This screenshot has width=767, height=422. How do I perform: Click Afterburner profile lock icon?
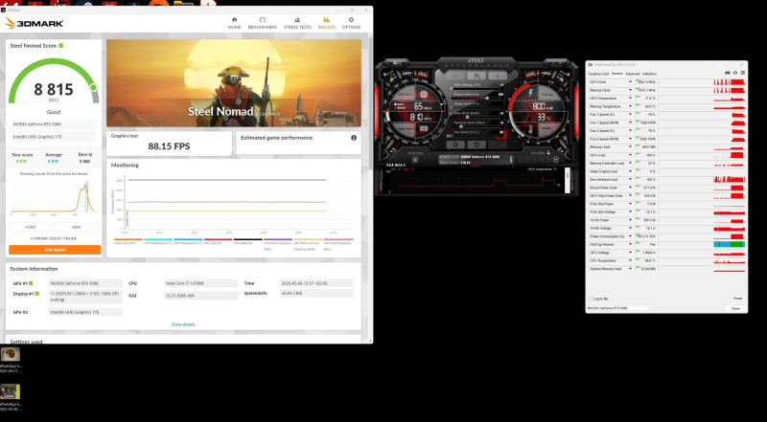point(548,152)
